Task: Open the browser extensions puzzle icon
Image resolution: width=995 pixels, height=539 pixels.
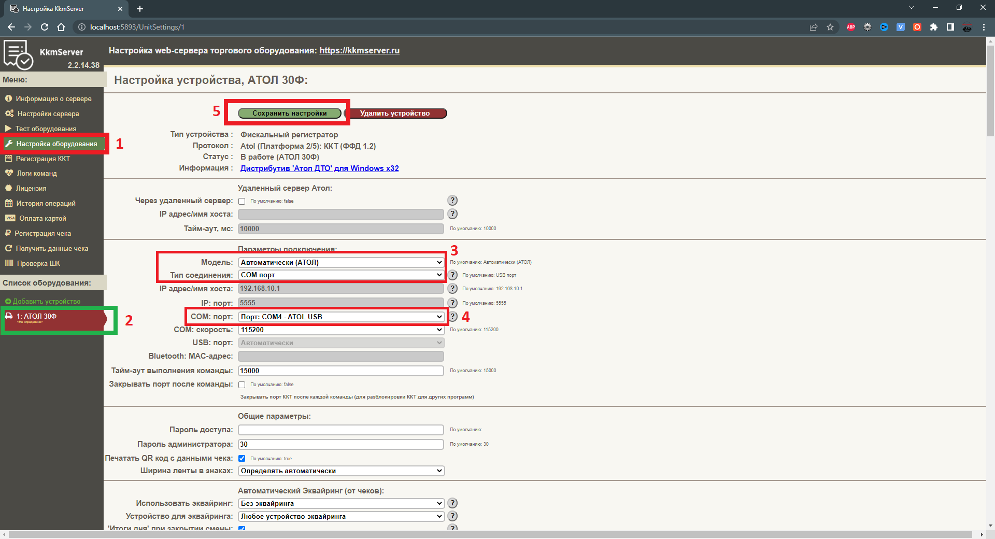Action: [934, 27]
